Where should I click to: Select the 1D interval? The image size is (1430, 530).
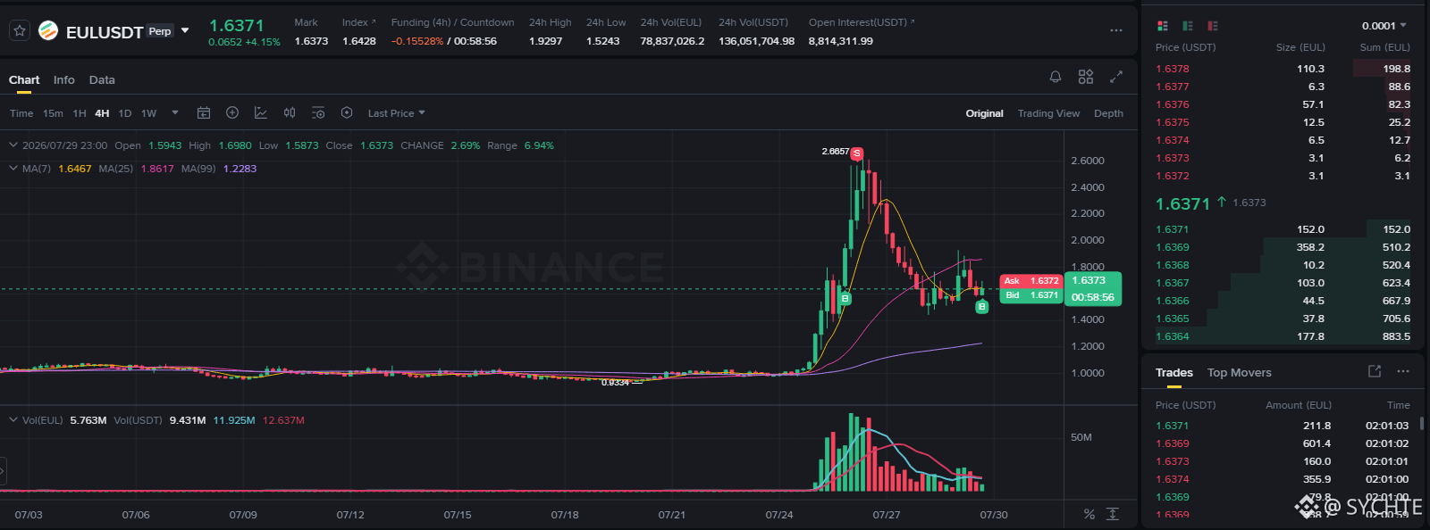125,113
